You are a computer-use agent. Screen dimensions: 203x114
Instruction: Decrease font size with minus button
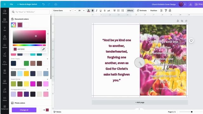click(x=75, y=10)
